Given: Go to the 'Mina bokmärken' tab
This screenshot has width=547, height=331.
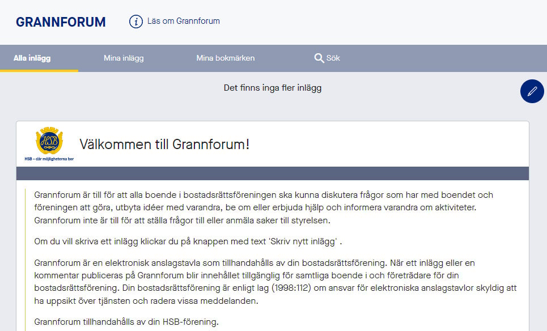Looking at the screenshot, I should [225, 58].
